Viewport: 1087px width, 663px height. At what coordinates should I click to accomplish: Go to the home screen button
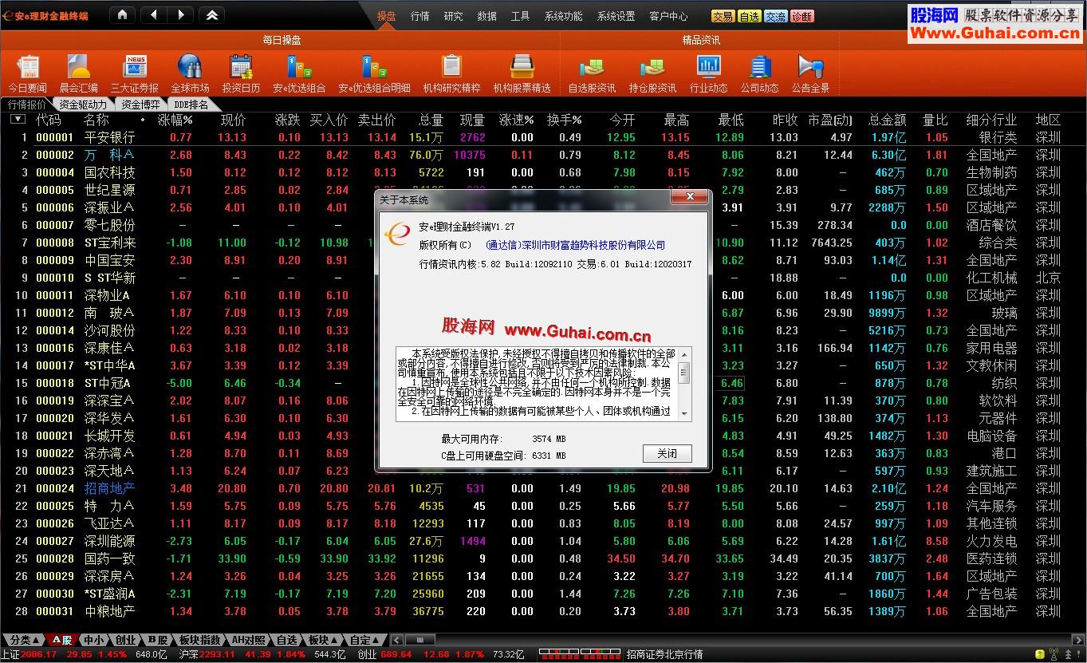121,14
